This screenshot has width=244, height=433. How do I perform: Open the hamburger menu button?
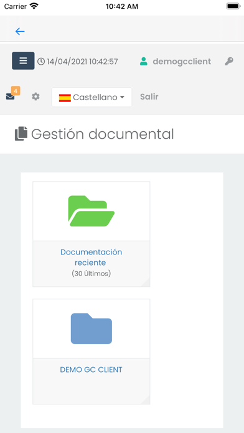(x=23, y=61)
